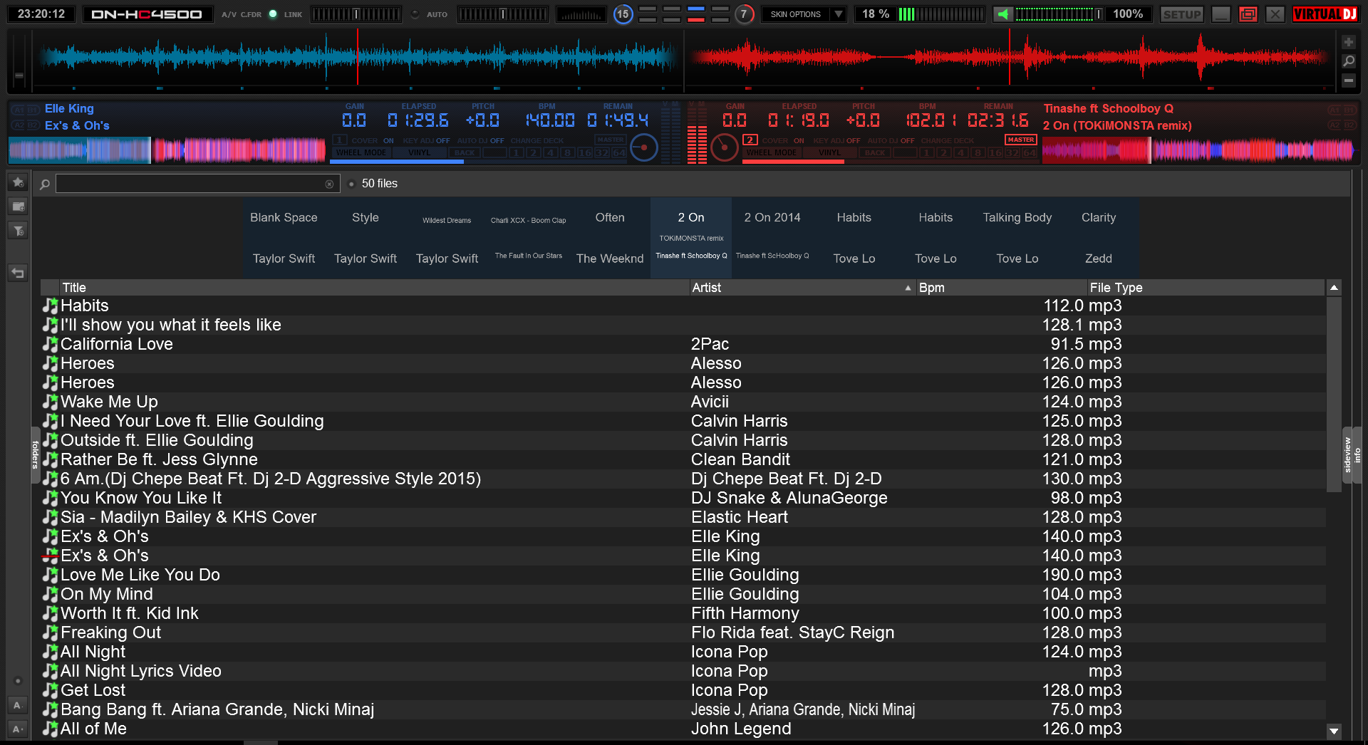Click music icon of Habits row
The height and width of the screenshot is (745, 1368).
(50, 306)
